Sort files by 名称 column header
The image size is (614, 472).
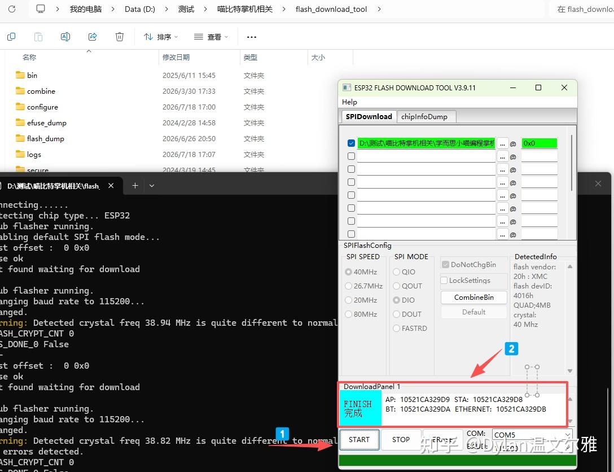click(29, 57)
